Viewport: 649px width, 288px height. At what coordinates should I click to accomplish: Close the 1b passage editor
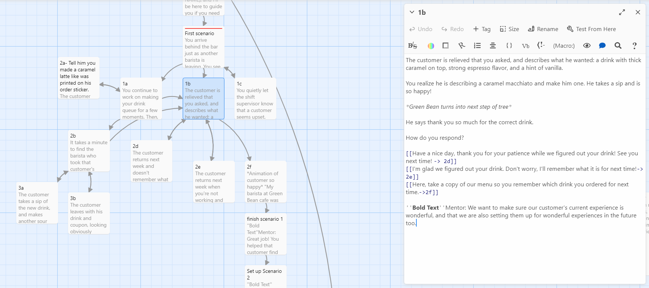[638, 12]
